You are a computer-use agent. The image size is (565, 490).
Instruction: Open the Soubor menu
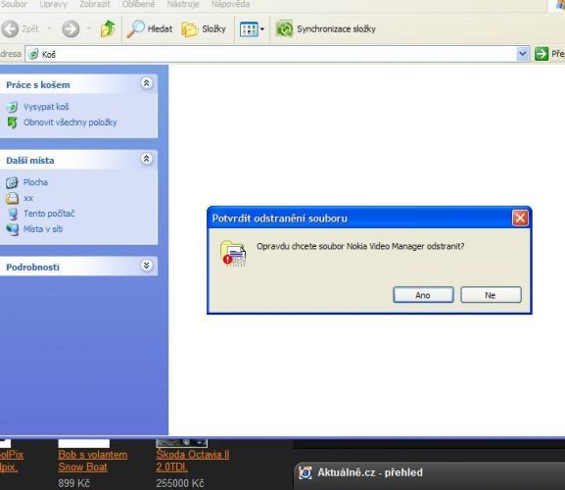(14, 4)
